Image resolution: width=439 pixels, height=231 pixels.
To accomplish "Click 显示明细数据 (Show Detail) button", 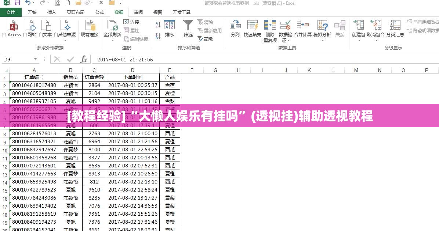I will coord(423,22).
